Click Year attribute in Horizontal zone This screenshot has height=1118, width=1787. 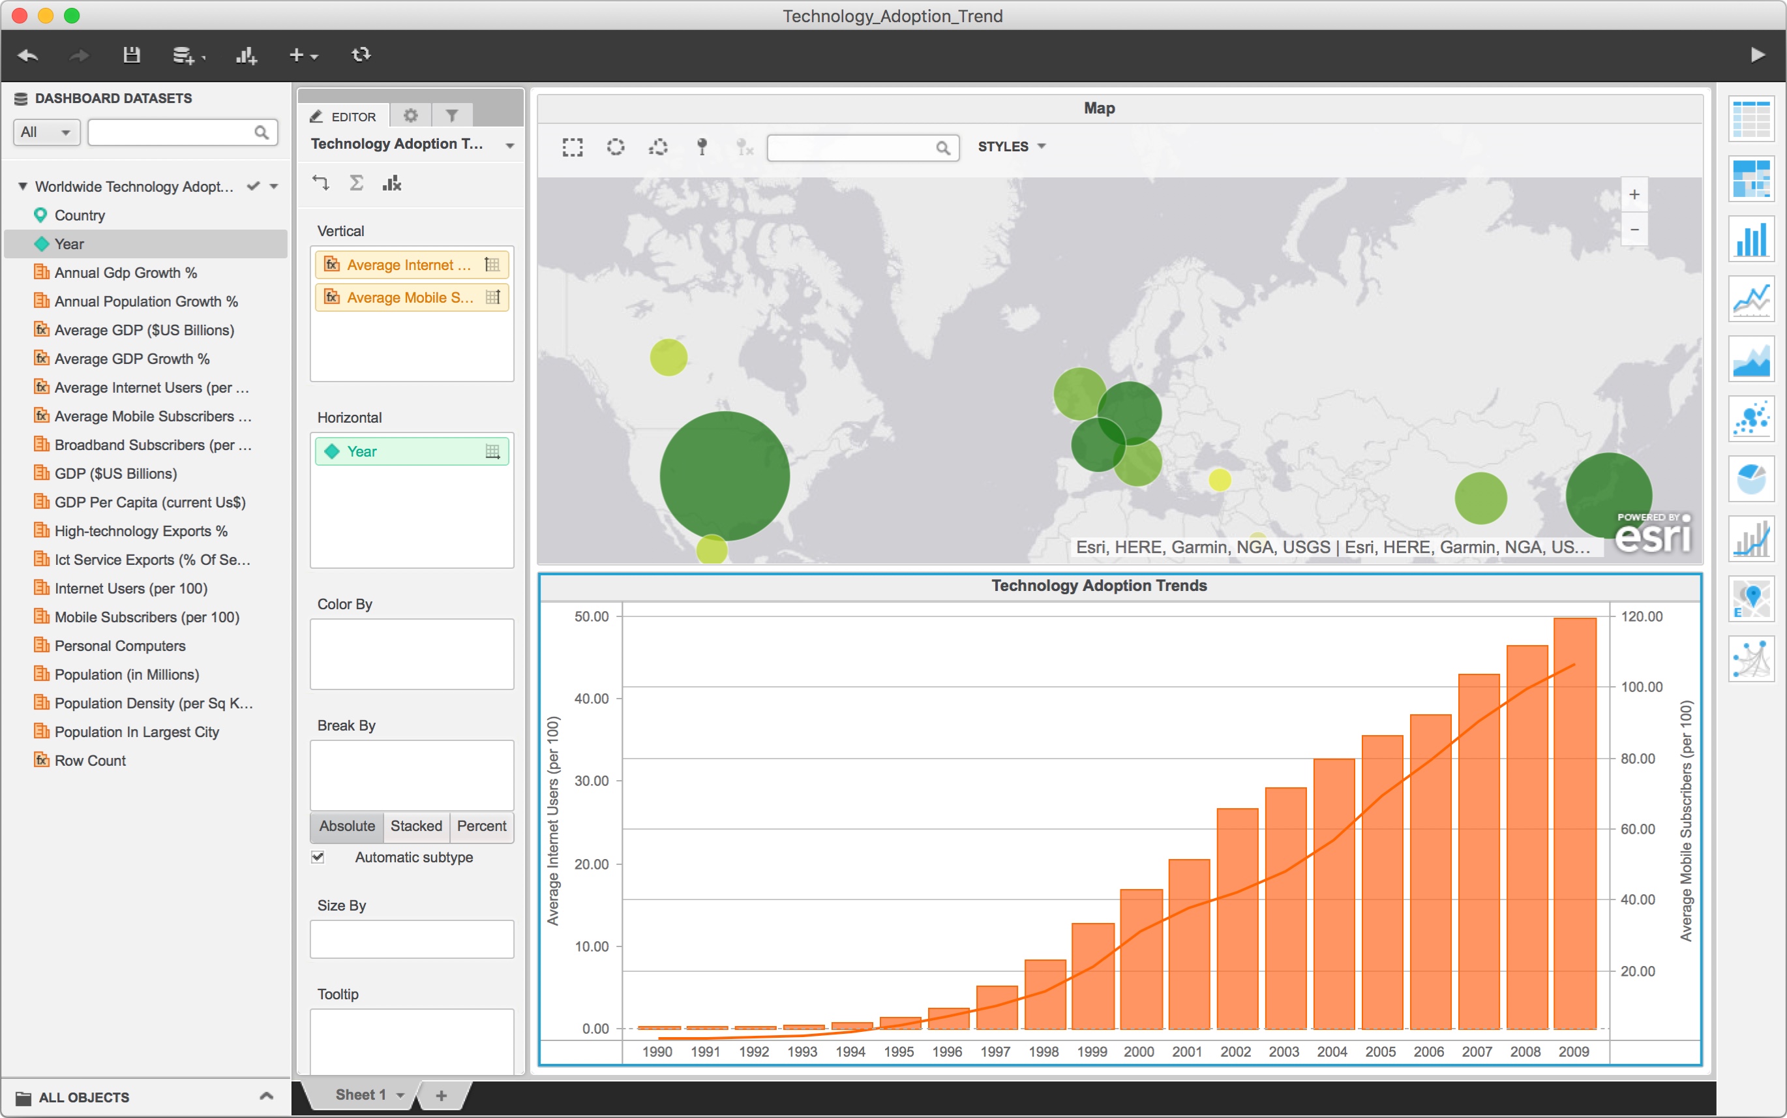pos(412,451)
